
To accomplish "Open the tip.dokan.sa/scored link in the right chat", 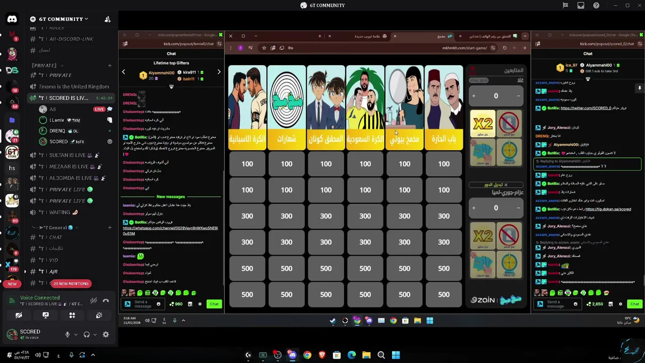I will [x=608, y=209].
